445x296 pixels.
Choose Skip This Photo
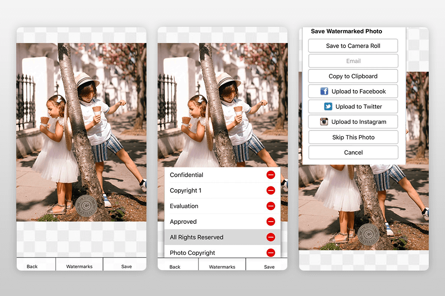click(353, 137)
